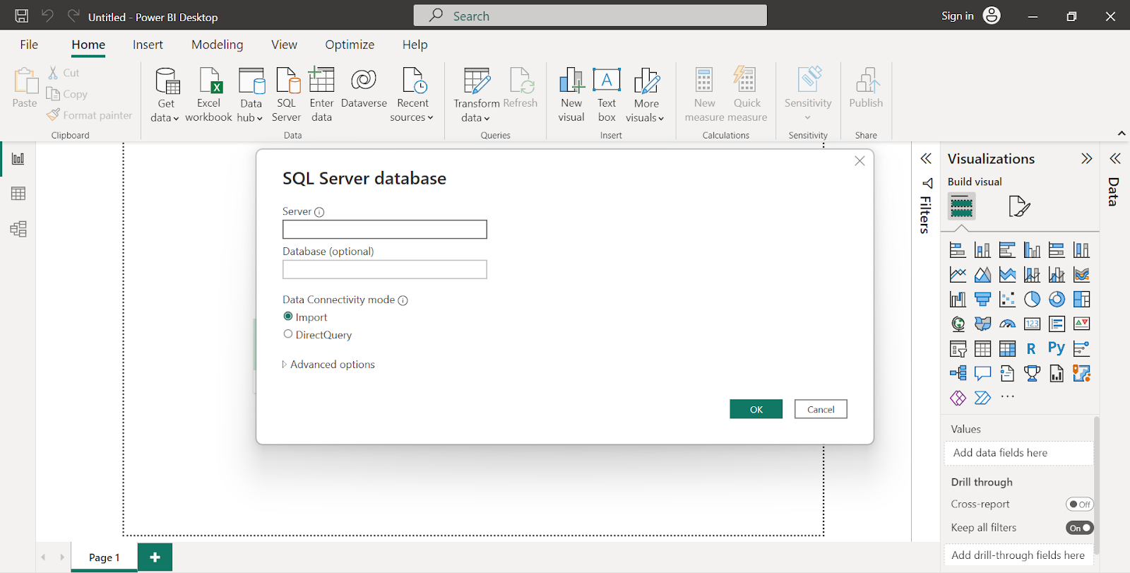Select gauge visual
This screenshot has width=1130, height=573.
click(1007, 324)
